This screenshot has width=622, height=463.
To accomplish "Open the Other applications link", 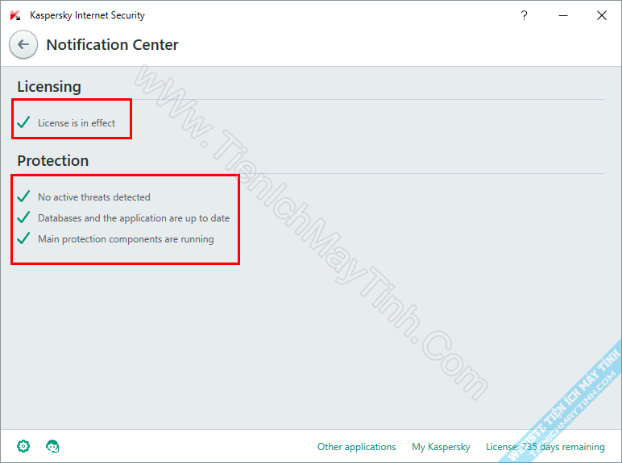I will [356, 447].
